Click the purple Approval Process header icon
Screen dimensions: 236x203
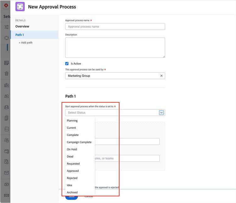pos(20,7)
